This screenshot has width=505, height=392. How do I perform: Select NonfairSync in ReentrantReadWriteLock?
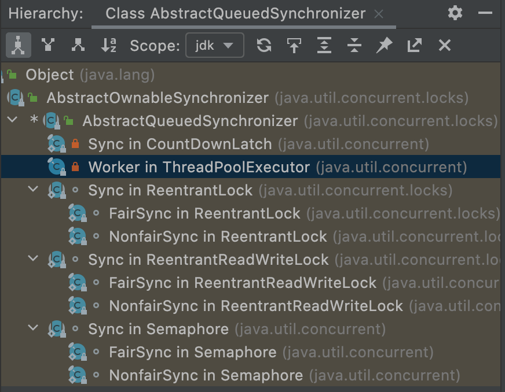click(x=255, y=306)
